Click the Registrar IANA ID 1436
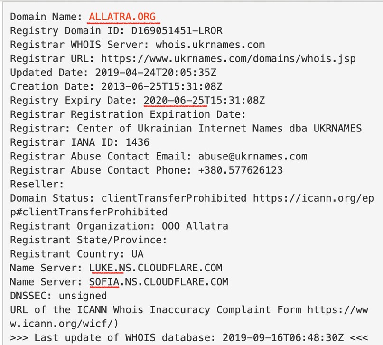Viewport: 383px width, 345px height. click(137, 142)
